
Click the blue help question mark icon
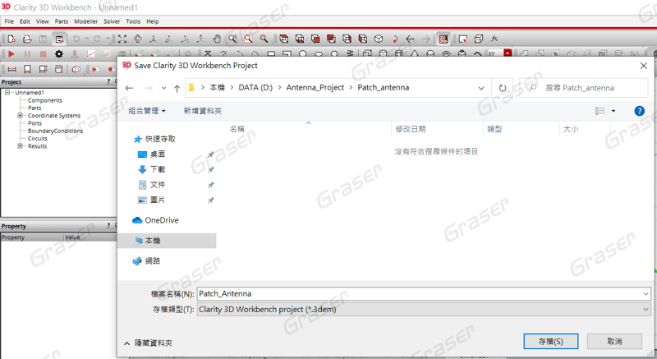pos(639,111)
